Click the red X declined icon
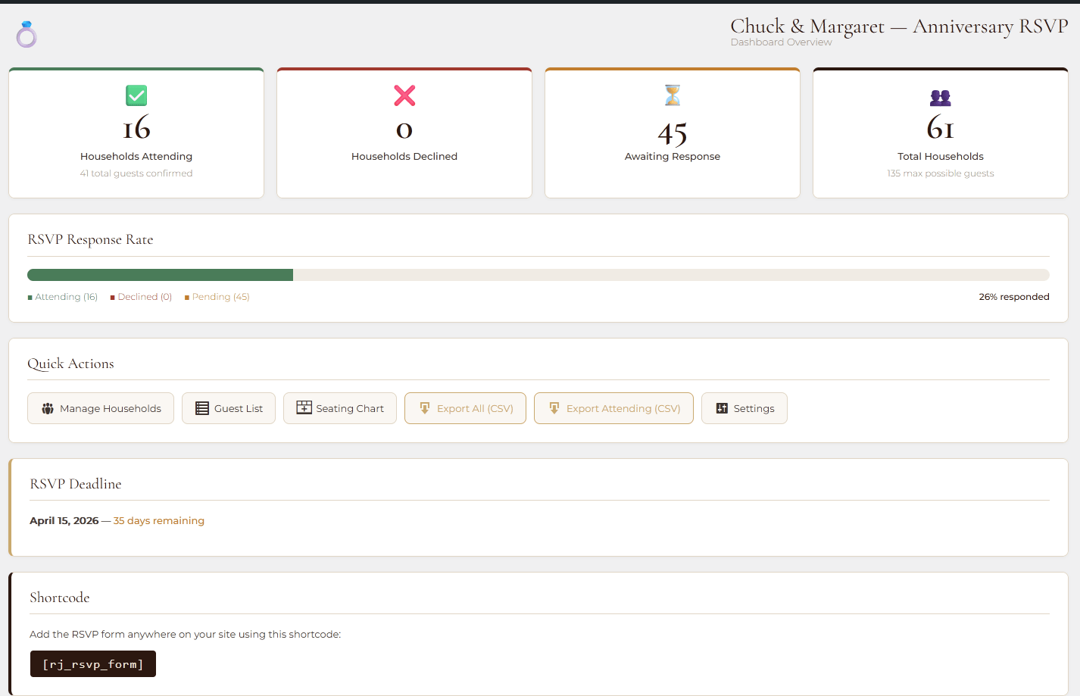This screenshot has height=696, width=1080. pyautogui.click(x=404, y=95)
